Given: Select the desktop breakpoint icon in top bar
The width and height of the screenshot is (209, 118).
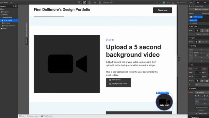Looking at the screenshot, I should pyautogui.click(x=79, y=2).
